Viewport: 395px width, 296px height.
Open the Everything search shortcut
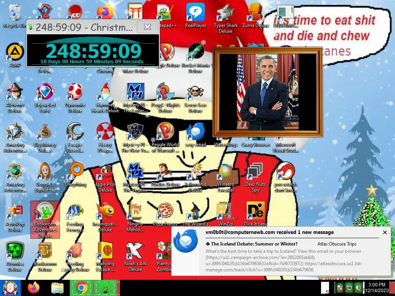pyautogui.click(x=75, y=175)
